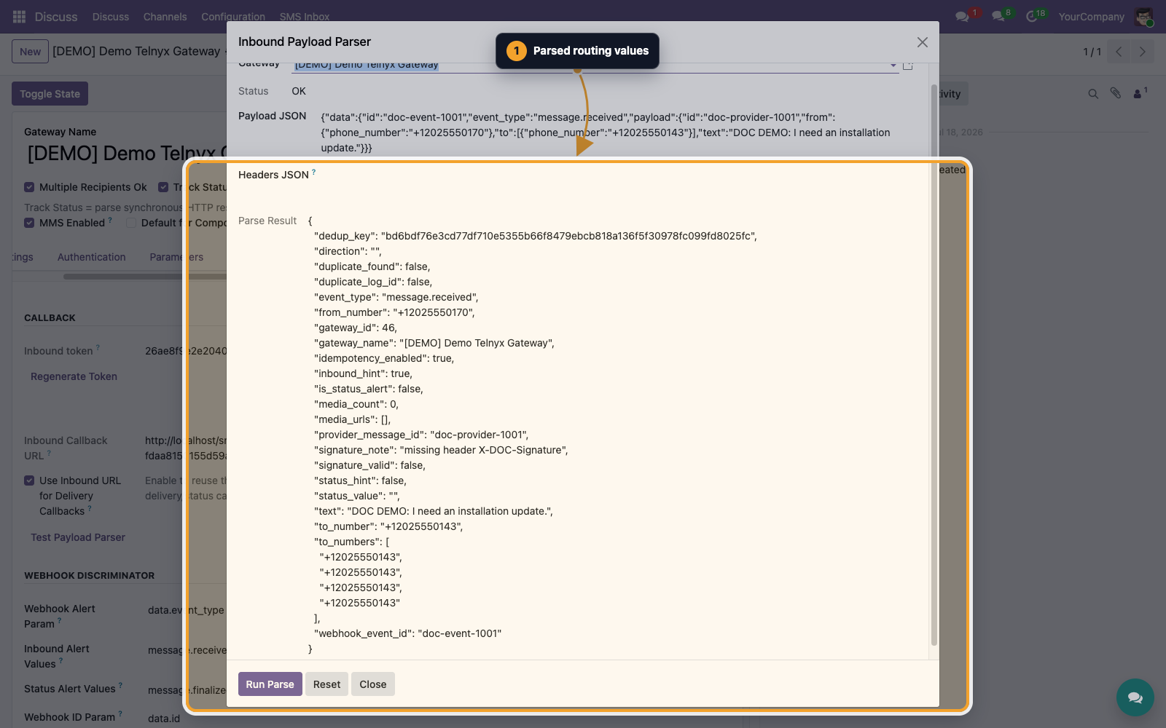Click the user avatar in top bar
The width and height of the screenshot is (1166, 728).
[x=1143, y=16]
